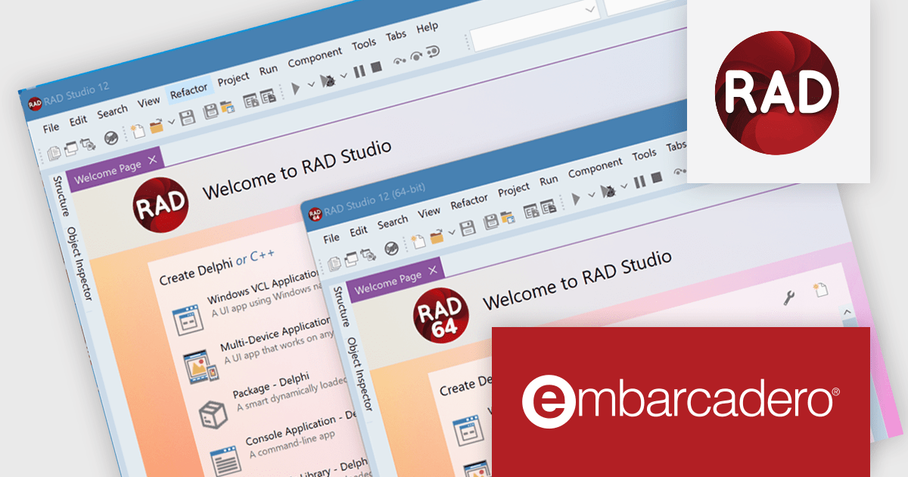The image size is (908, 477).
Task: Click Run with Debugging bug icon in the 64-bit window
Action: [x=608, y=191]
